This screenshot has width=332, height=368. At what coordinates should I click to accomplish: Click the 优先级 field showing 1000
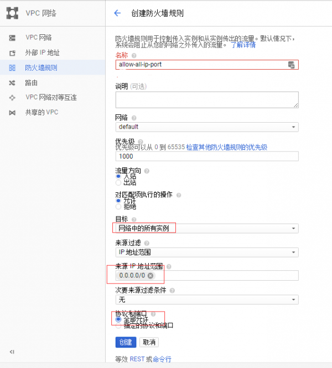pyautogui.click(x=207, y=156)
